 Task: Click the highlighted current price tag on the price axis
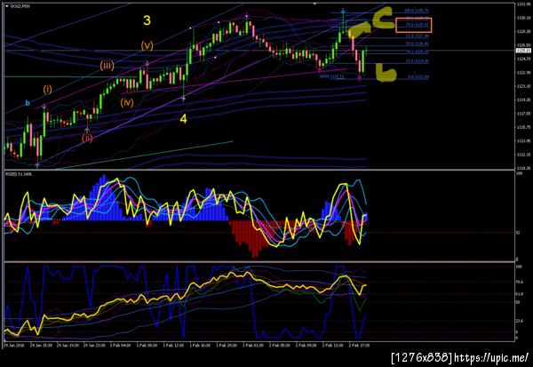tap(523, 51)
